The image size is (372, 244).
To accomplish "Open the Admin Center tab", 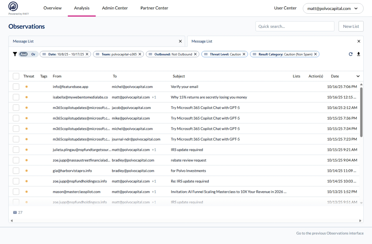I will point(115,8).
